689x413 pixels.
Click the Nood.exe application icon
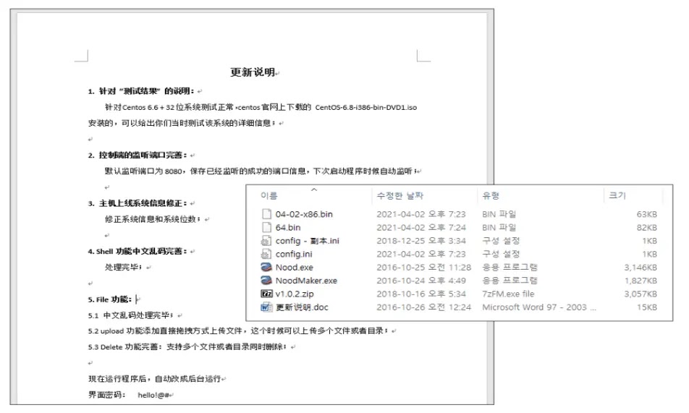pyautogui.click(x=266, y=267)
